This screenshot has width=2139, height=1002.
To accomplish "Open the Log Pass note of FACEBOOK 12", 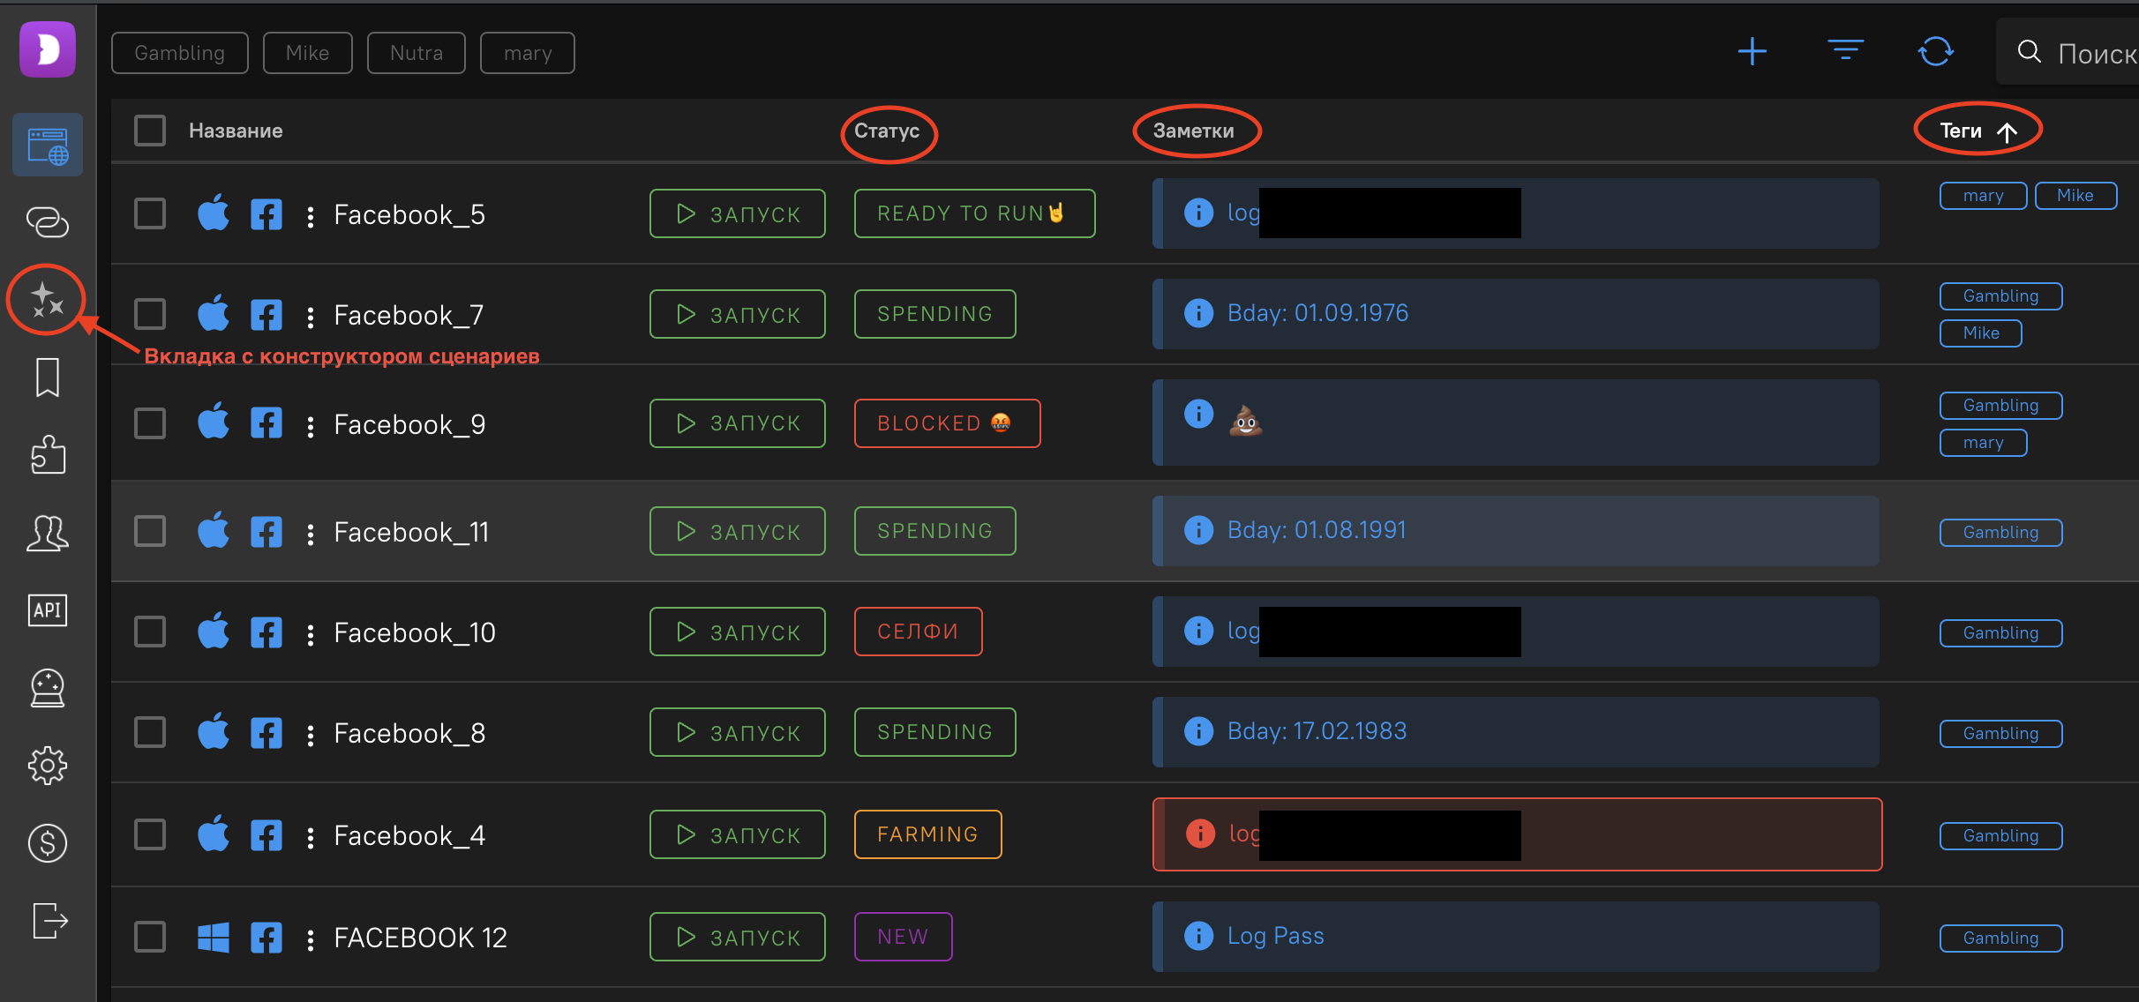I will (x=1516, y=937).
